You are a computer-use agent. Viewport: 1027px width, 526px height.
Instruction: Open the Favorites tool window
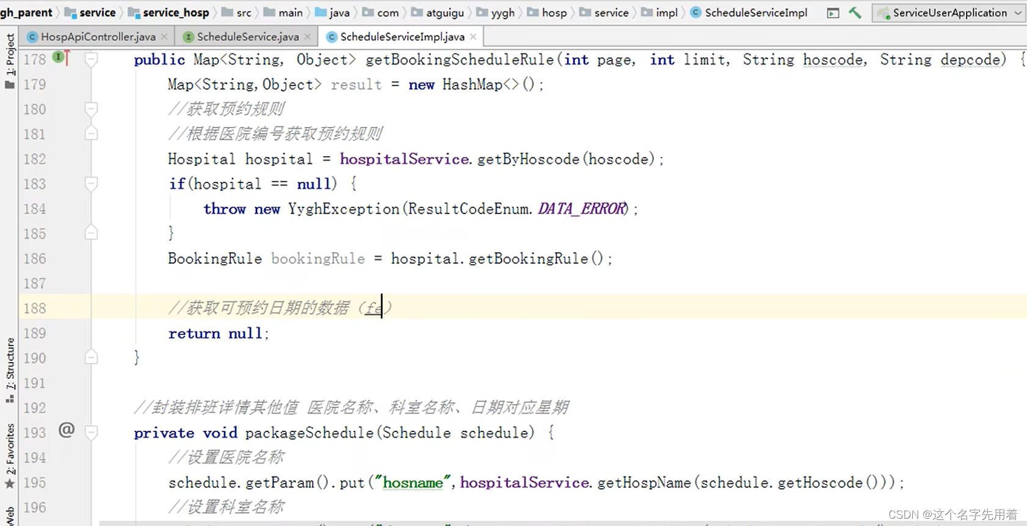(x=10, y=456)
